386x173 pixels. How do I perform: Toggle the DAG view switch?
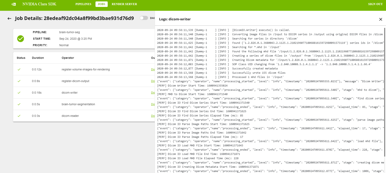pyautogui.click(x=144, y=18)
